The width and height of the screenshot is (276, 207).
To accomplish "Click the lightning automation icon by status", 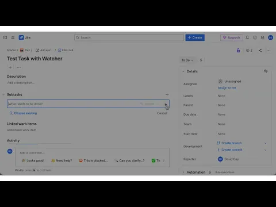I will click(x=201, y=60).
